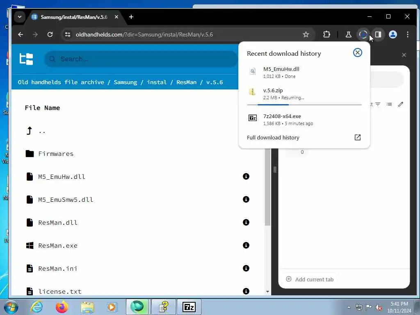
Task: Show info for M5_EmuSmw5.dll
Action: (x=246, y=199)
